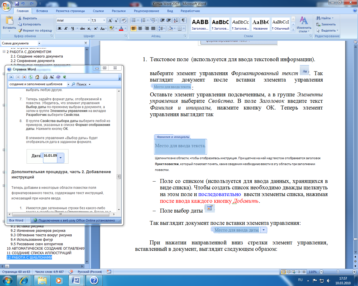The image size is (358, 286).
Task: Open the date picker dropdown in Help
Action: point(61,158)
